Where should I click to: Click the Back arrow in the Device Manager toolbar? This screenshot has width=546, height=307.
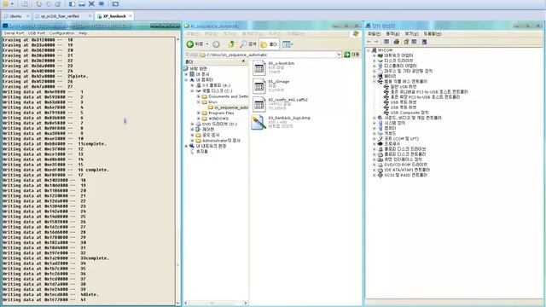369,42
